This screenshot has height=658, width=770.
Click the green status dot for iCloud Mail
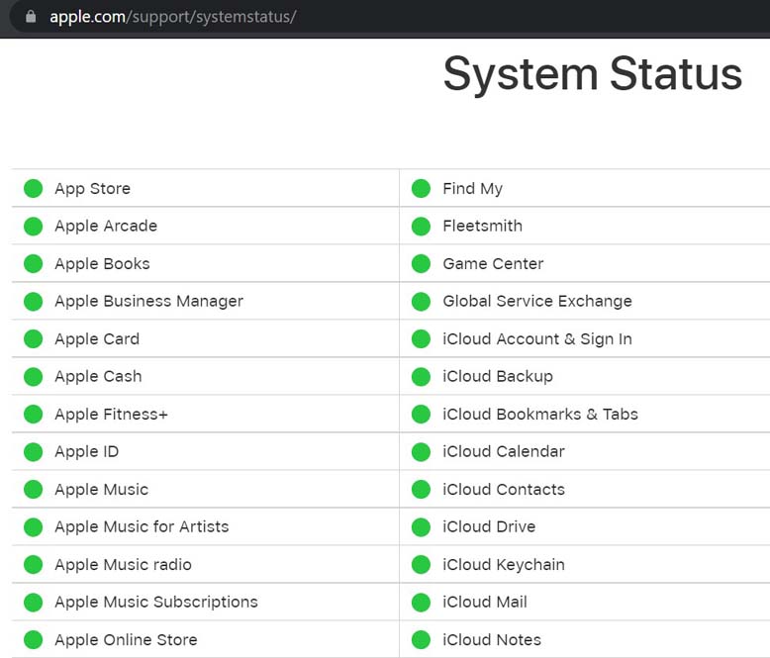click(x=421, y=602)
